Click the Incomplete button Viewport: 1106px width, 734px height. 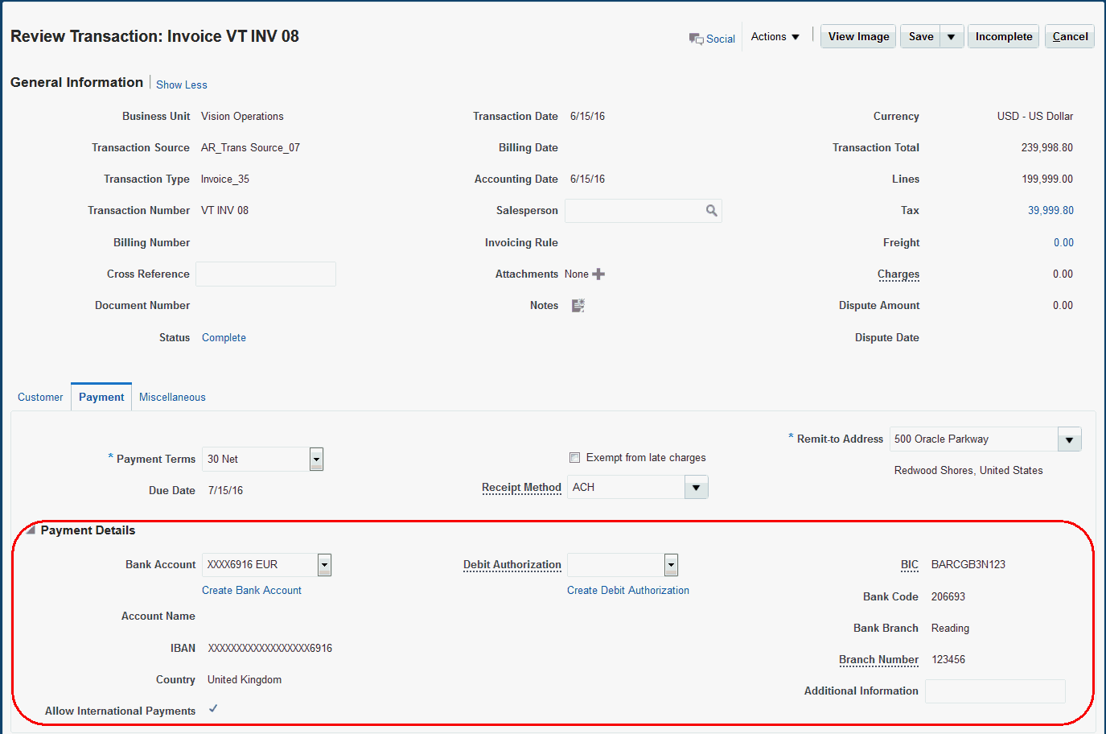click(1004, 37)
